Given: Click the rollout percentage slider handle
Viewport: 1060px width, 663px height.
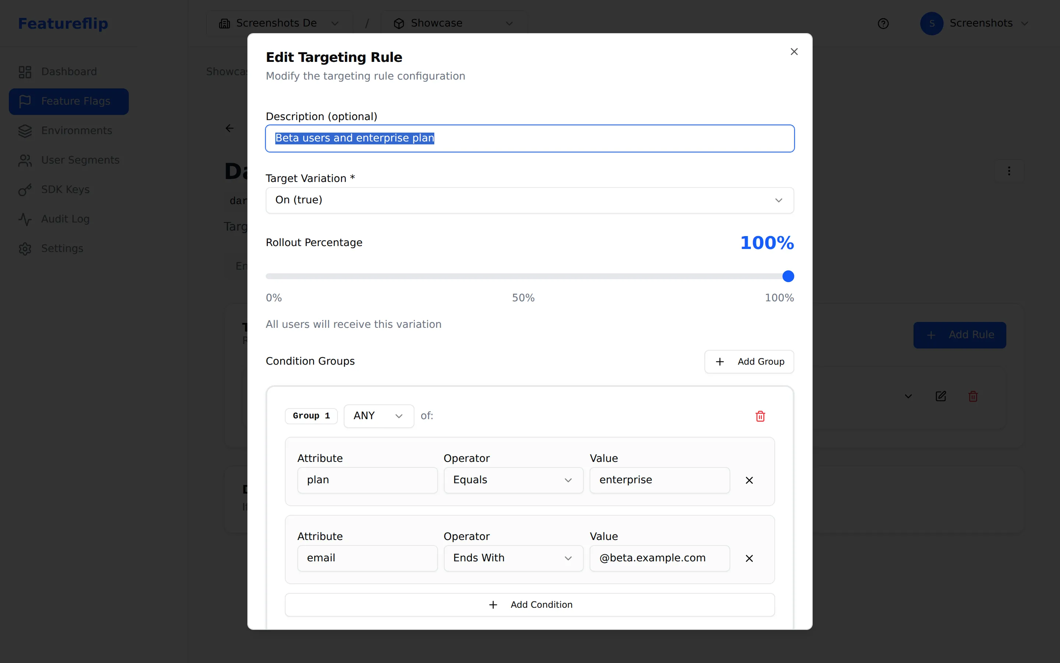Looking at the screenshot, I should pos(788,276).
